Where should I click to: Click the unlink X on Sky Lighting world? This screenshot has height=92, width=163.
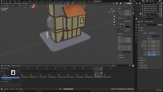pyautogui.click(x=161, y=25)
